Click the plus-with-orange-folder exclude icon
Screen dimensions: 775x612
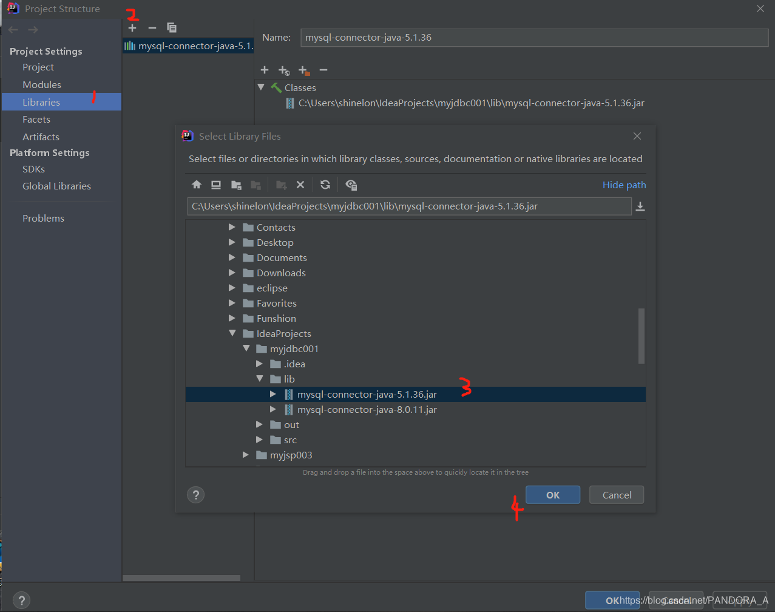[x=304, y=70]
